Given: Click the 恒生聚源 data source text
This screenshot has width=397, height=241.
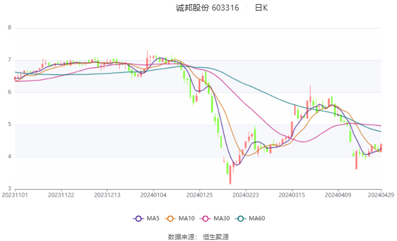Looking at the screenshot, I should [x=216, y=236].
